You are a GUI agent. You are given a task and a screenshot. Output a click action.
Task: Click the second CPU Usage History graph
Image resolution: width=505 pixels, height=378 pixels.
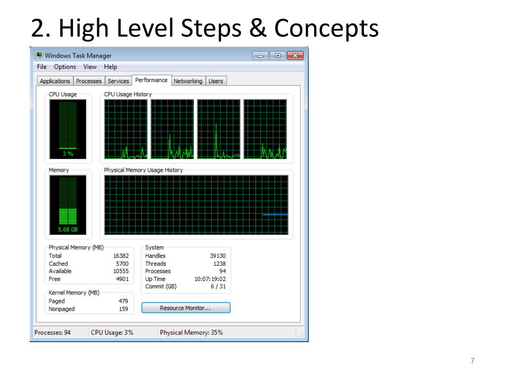coord(172,129)
